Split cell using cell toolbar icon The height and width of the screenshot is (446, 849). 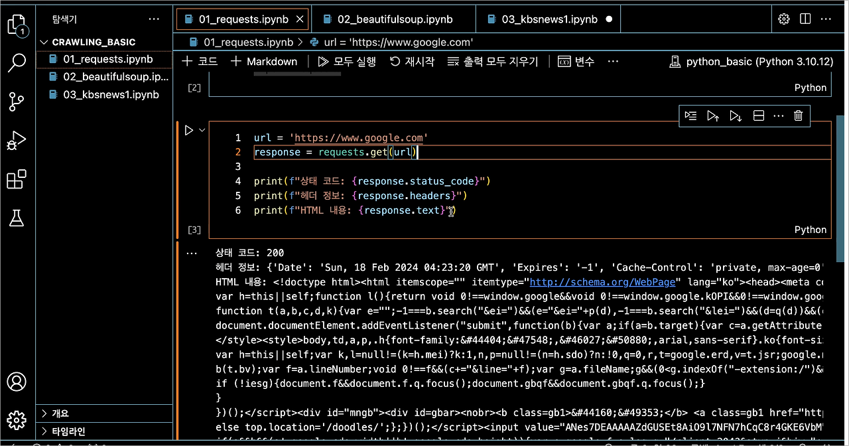(759, 116)
